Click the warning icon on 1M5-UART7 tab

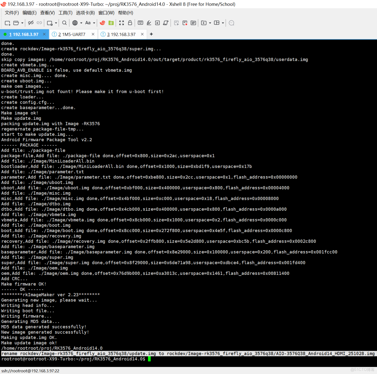pos(54,34)
